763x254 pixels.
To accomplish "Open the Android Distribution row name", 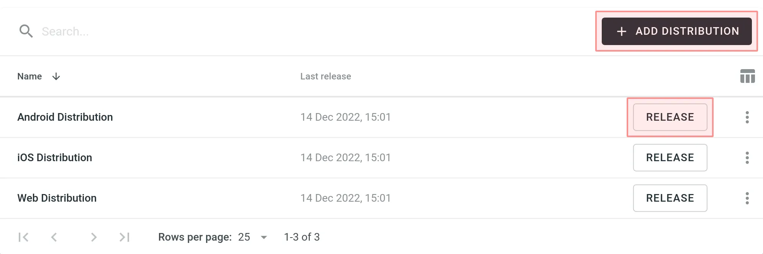I will (x=65, y=117).
